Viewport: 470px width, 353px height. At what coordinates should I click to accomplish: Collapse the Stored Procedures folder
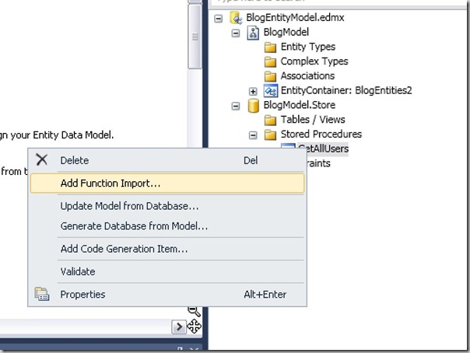tap(253, 135)
